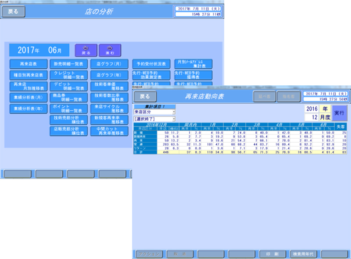Open 先行・WEB予約 獲得表 report

[193, 75]
